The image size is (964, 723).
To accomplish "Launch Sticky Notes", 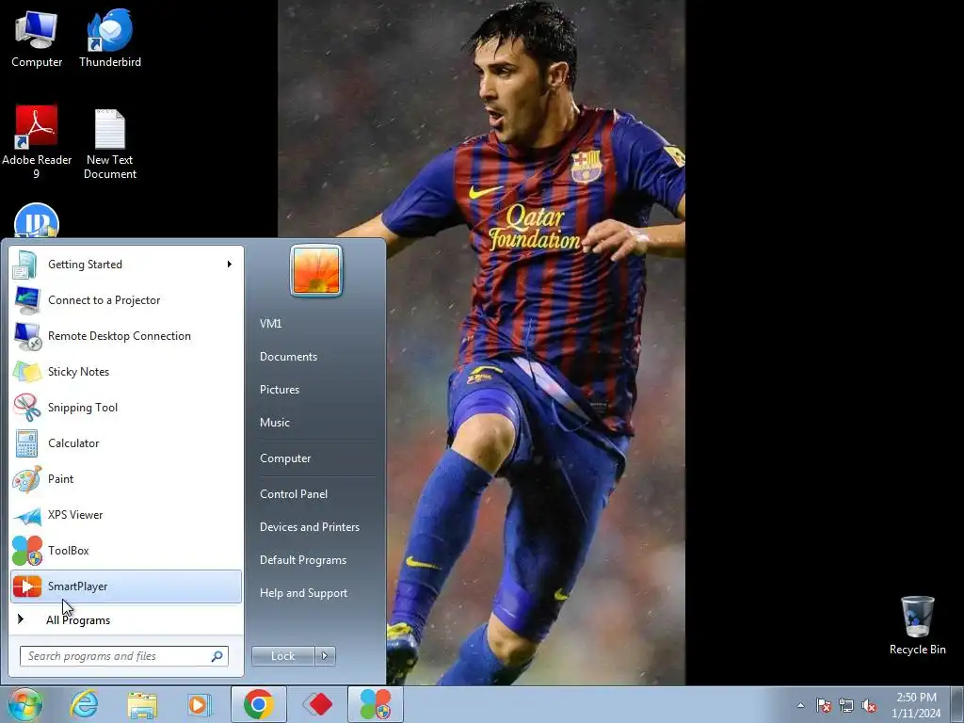I will [126, 371].
